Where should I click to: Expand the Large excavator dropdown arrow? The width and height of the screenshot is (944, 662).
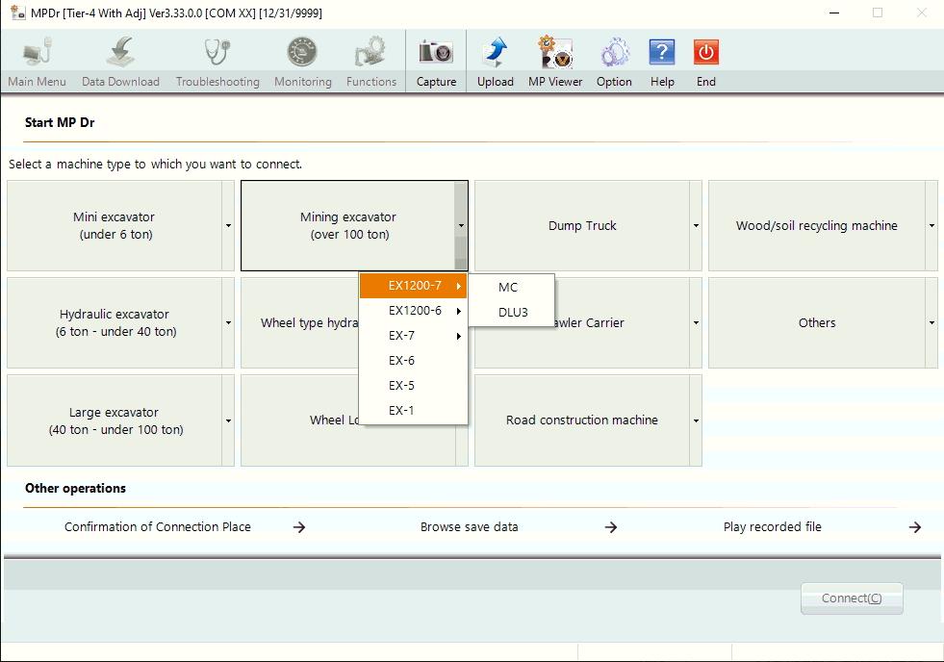(x=228, y=420)
